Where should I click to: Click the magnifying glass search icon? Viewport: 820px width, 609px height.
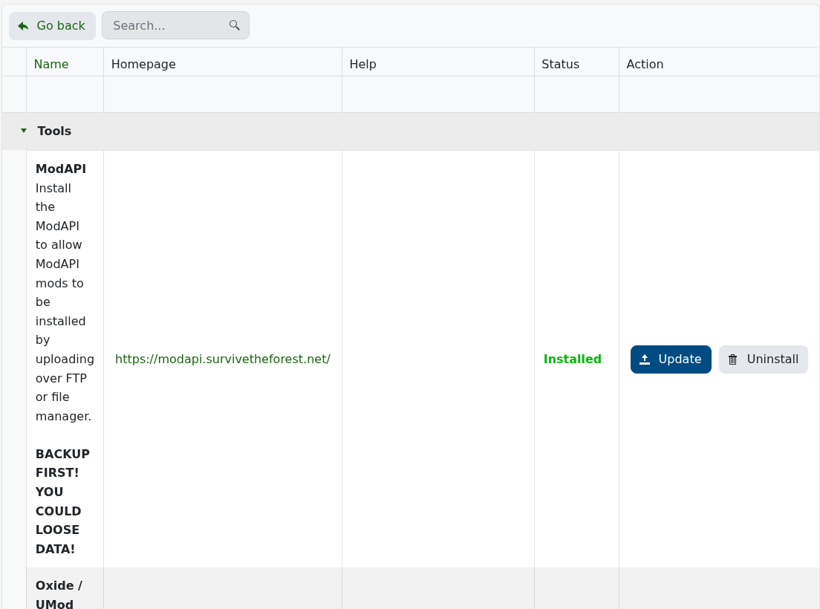pos(235,25)
